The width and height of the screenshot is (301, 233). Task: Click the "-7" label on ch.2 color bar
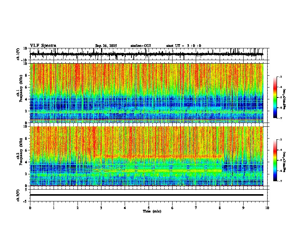pyautogui.click(x=280, y=181)
